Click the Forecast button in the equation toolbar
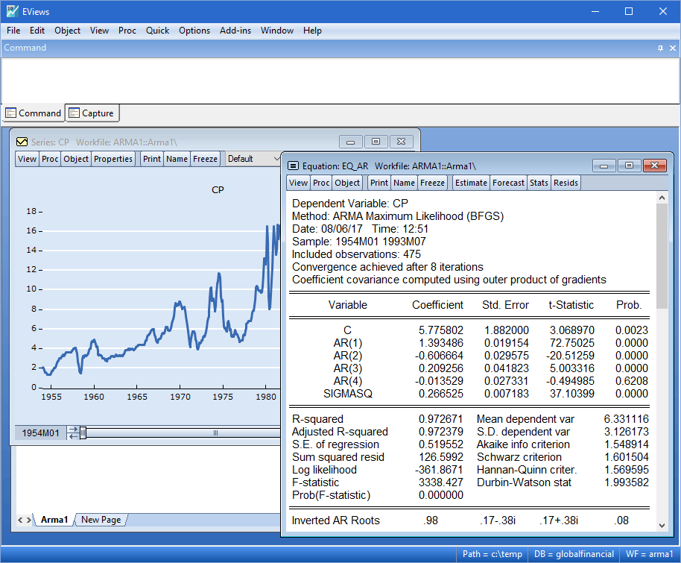 pyautogui.click(x=508, y=183)
